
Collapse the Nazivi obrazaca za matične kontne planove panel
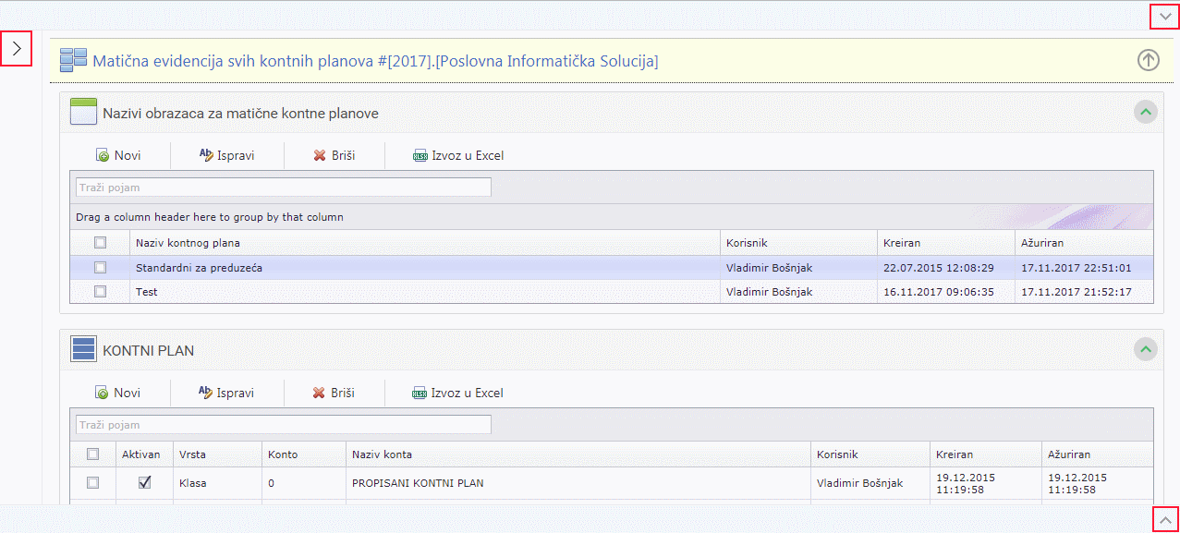coord(1146,113)
